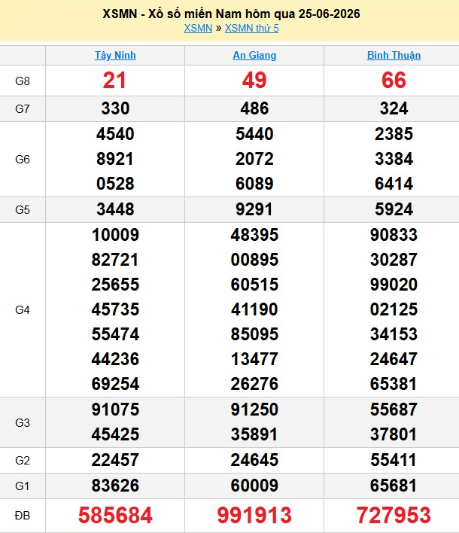Select G4 number 13477

click(254, 359)
